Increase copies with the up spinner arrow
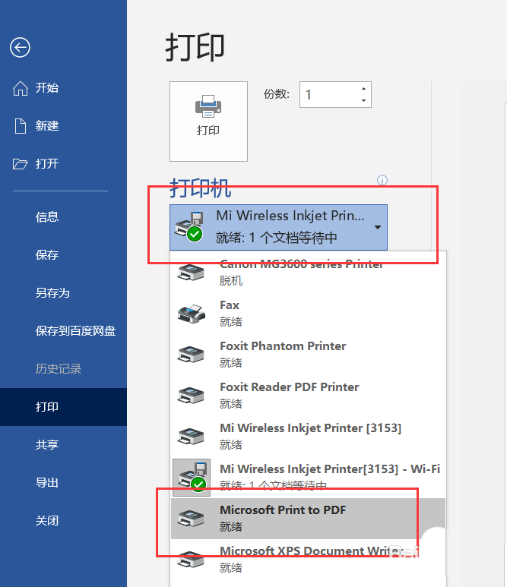 [363, 89]
